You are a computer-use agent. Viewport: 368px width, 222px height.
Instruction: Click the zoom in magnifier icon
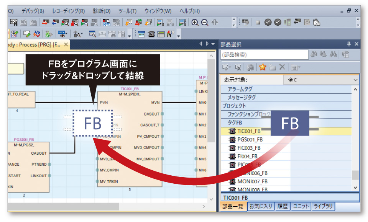195,22
